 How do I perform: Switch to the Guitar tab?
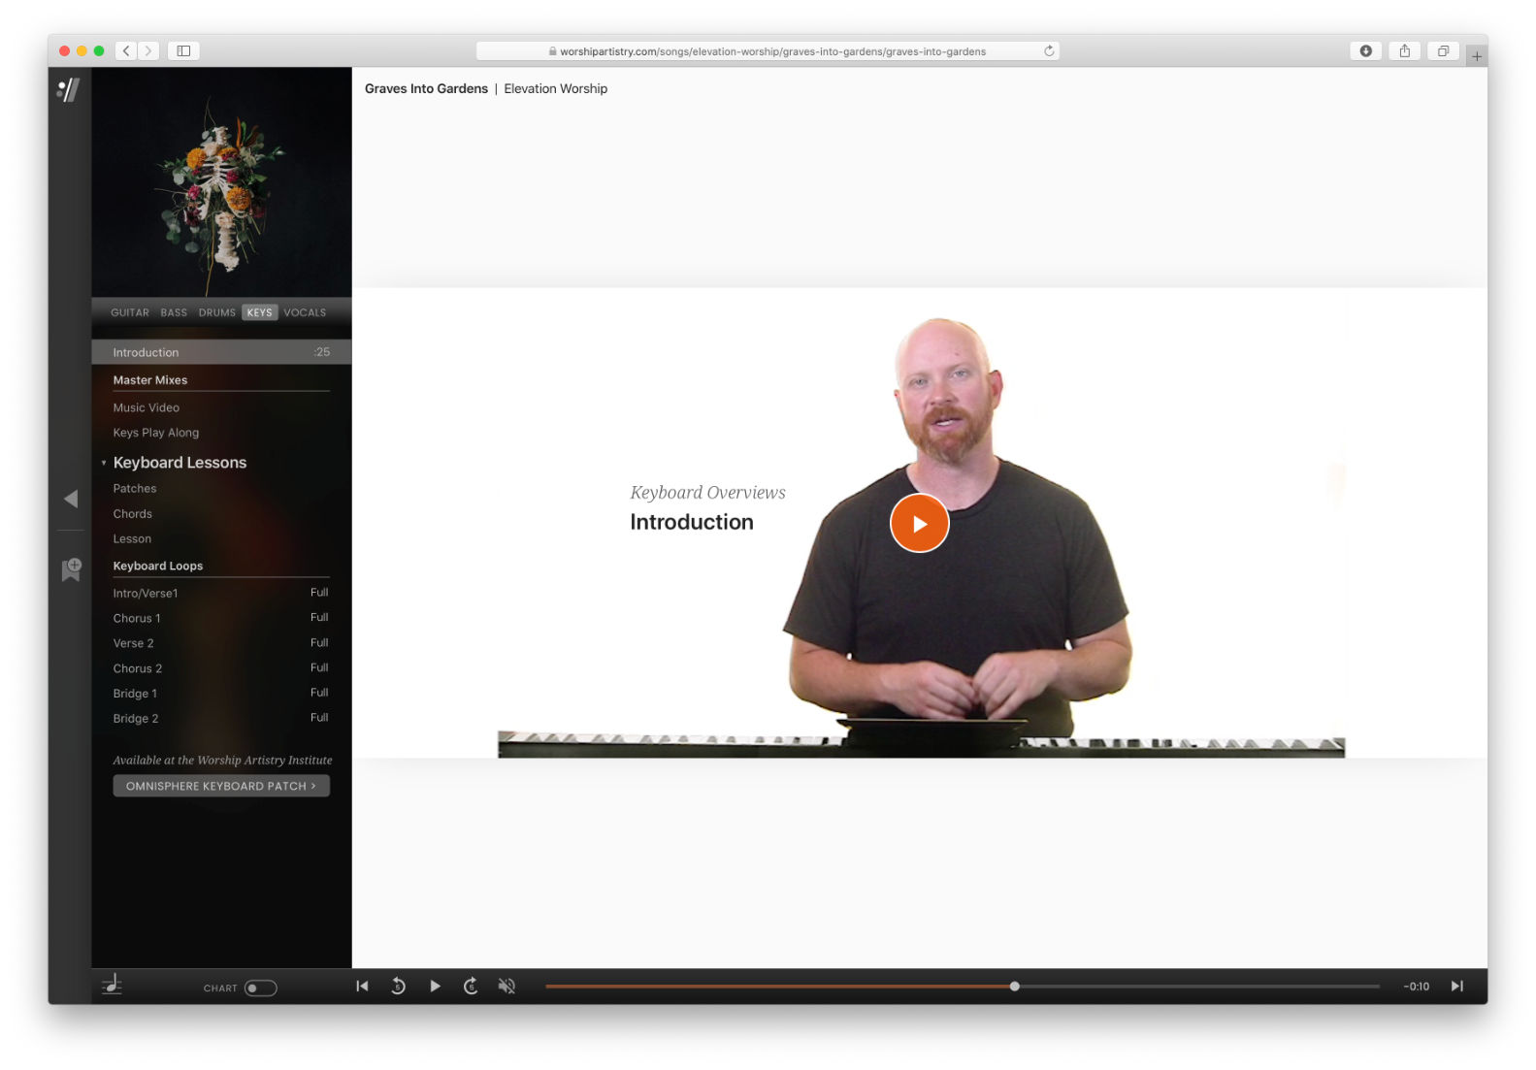(130, 312)
